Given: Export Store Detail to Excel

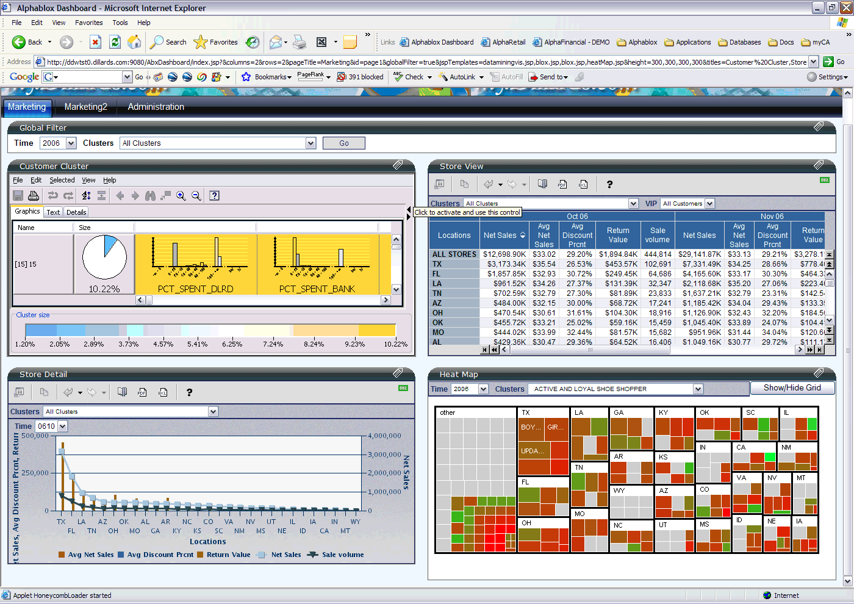Looking at the screenshot, I should (163, 392).
